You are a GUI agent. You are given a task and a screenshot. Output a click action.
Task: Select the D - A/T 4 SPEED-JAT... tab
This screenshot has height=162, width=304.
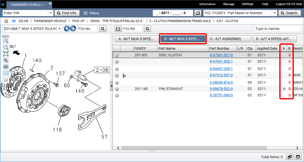(274, 39)
